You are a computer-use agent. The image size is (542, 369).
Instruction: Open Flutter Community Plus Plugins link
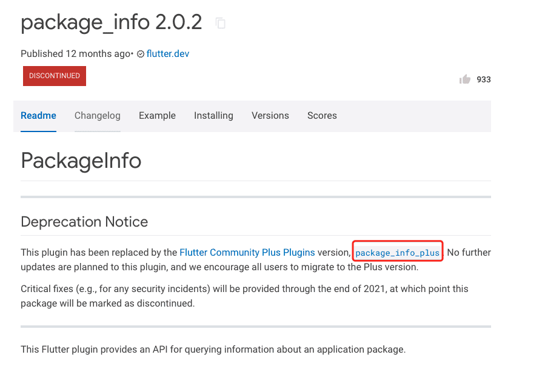pyautogui.click(x=247, y=253)
